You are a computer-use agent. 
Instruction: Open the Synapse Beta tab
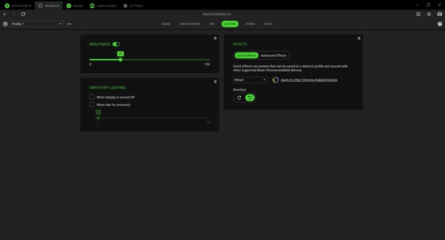click(x=18, y=6)
